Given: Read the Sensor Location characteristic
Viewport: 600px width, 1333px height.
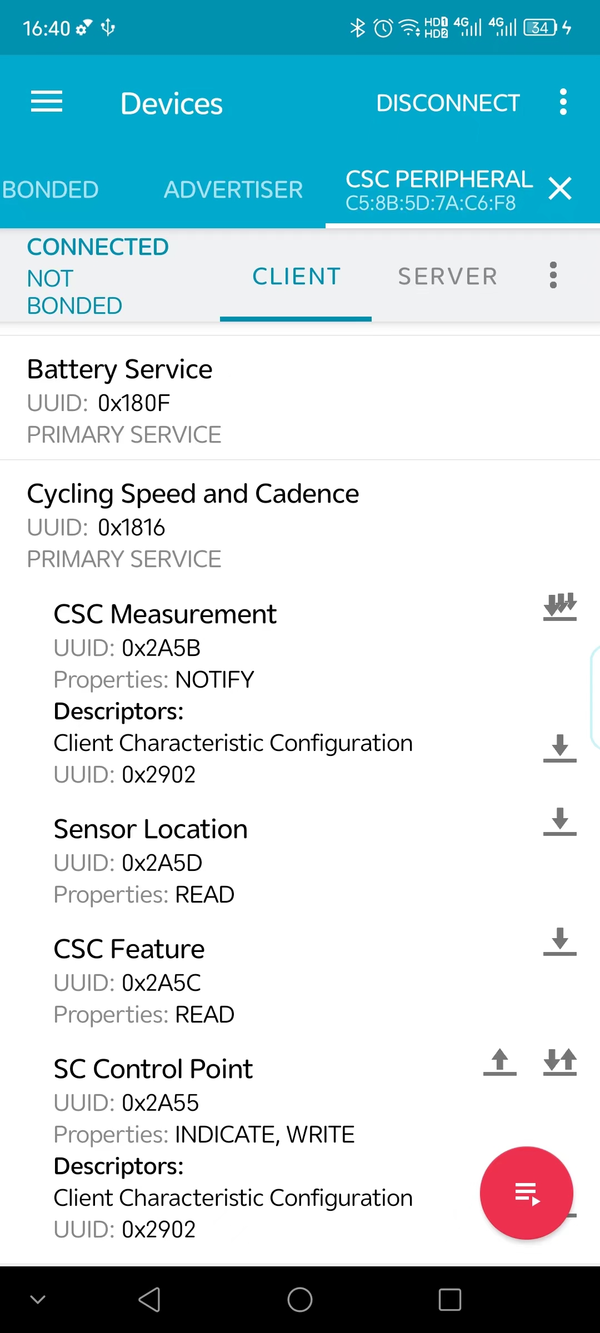Looking at the screenshot, I should tap(560, 821).
